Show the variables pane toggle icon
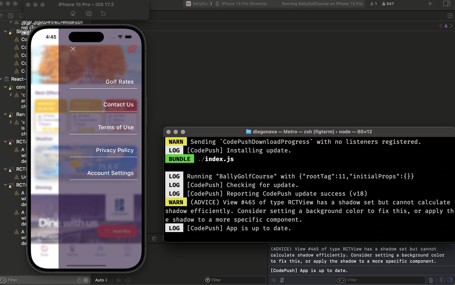Viewport: 455px width, 285px height. pyautogui.click(x=442, y=280)
